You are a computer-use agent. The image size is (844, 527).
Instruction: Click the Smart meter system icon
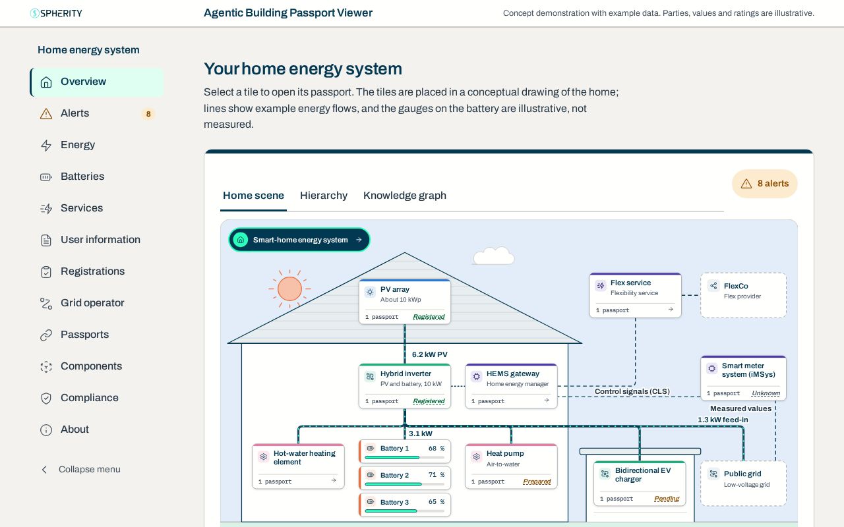coord(711,368)
